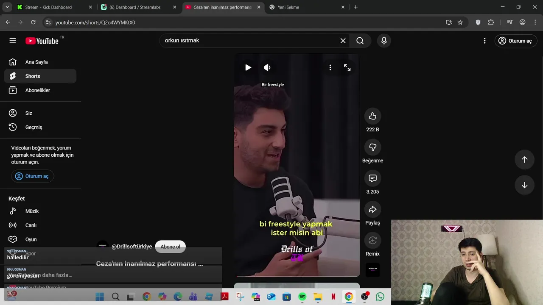
Task: Open the 3.205 comments panel
Action: (372, 178)
